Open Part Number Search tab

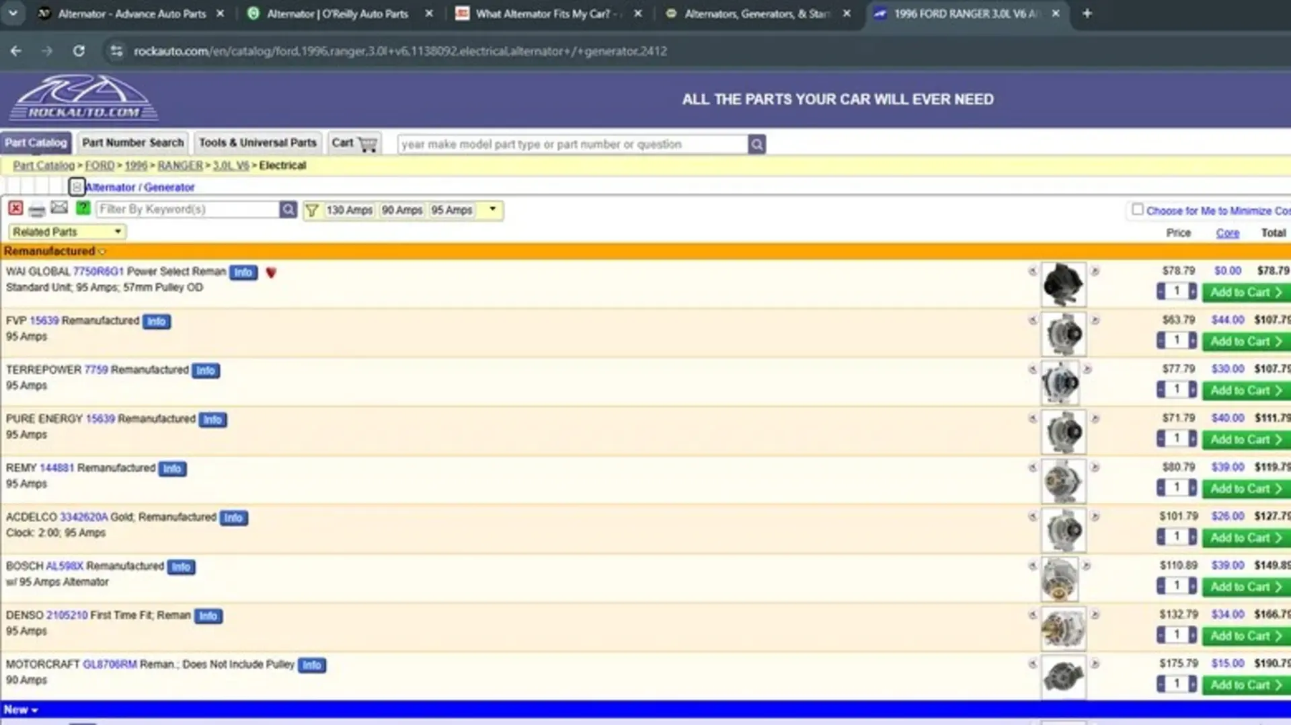pyautogui.click(x=132, y=143)
